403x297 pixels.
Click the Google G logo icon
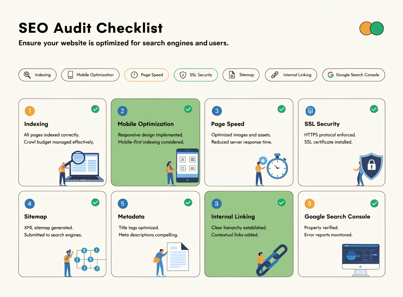pyautogui.click(x=330, y=75)
